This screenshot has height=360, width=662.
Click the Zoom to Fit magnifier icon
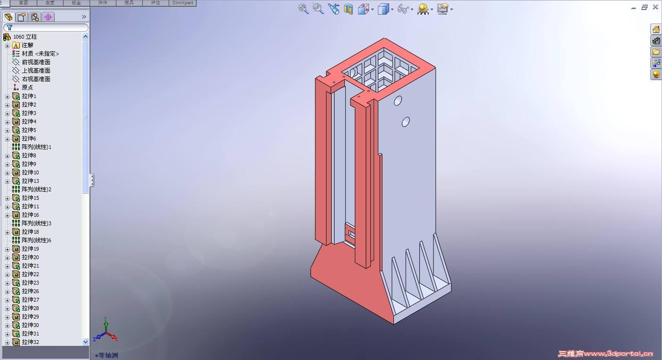click(303, 8)
